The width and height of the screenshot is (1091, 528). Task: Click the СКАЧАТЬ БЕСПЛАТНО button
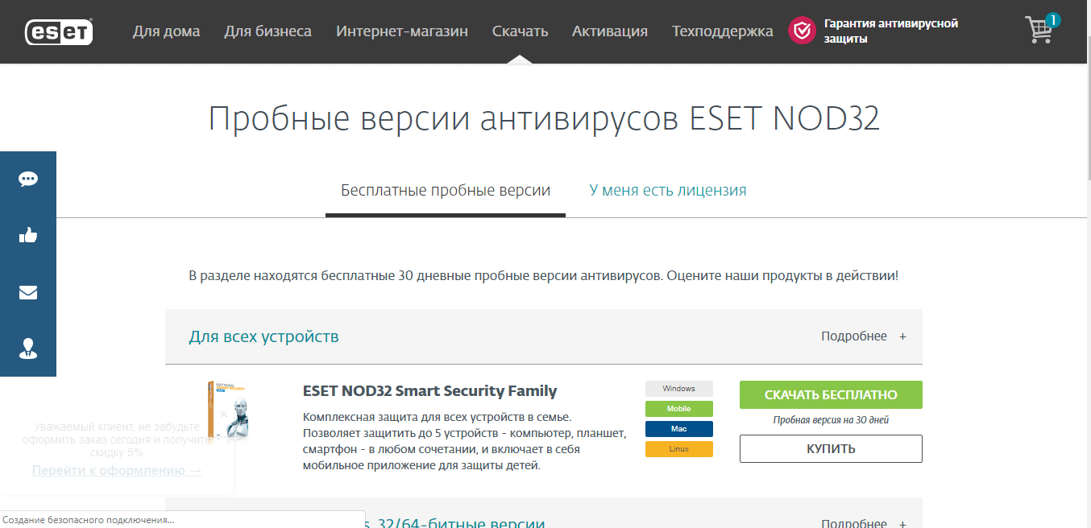831,395
